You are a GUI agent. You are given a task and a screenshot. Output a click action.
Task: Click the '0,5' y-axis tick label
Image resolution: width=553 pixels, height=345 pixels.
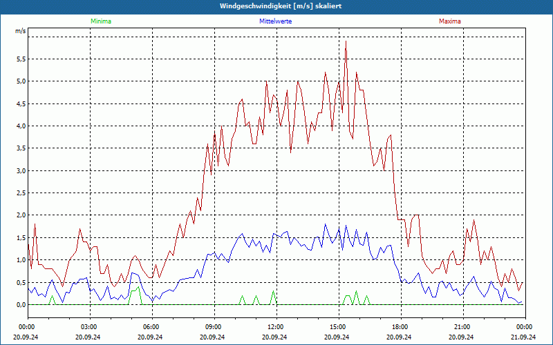pos(21,282)
